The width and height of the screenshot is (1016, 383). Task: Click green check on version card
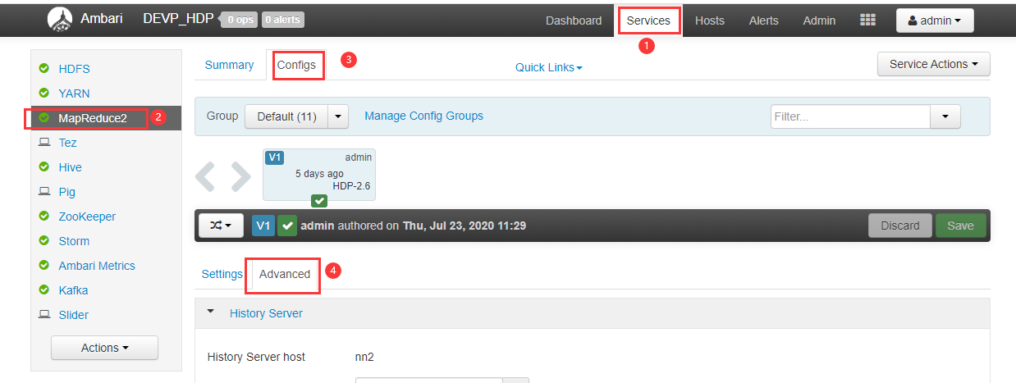coord(319,201)
